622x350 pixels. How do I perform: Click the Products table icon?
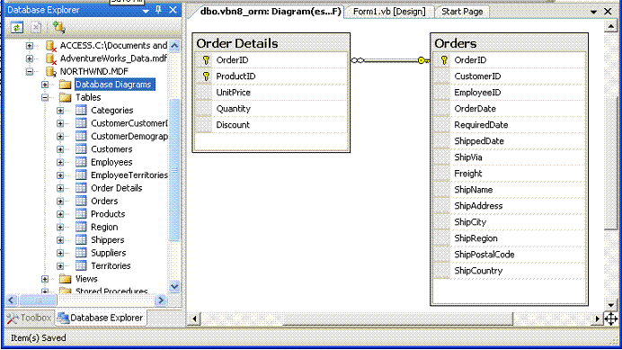point(81,214)
